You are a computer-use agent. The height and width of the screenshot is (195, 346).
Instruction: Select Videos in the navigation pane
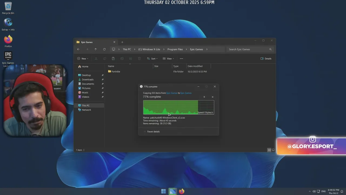85,97
